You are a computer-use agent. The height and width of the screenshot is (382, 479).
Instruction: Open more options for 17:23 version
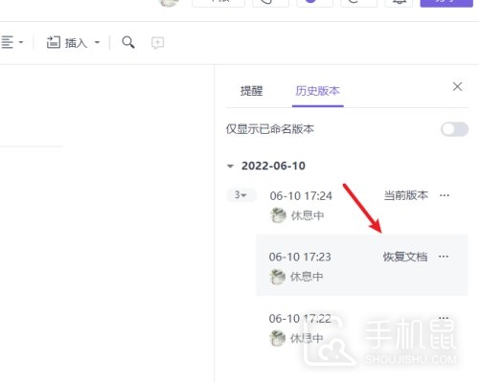point(444,257)
